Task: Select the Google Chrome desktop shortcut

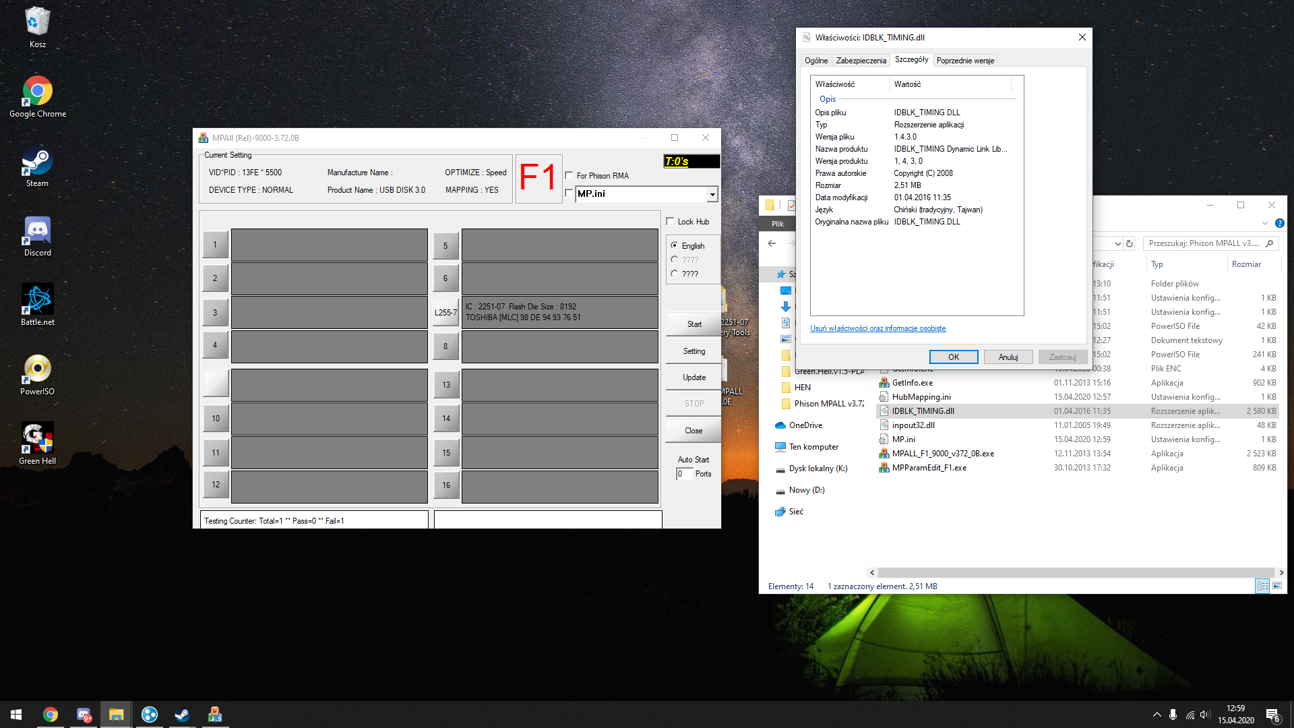Action: pyautogui.click(x=38, y=96)
